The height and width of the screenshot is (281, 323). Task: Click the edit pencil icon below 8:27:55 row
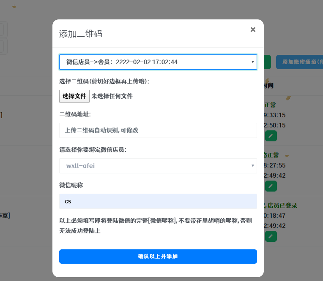271,186
